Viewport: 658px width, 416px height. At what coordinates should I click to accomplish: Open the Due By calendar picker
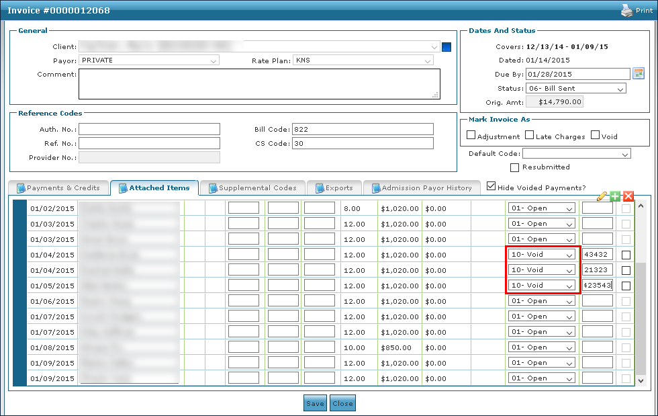639,73
